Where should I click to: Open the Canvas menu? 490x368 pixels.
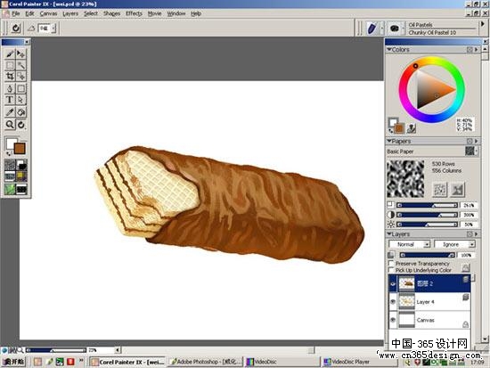coord(48,13)
